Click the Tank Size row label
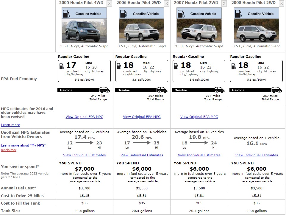The height and width of the screenshot is (215, 286). [10, 211]
